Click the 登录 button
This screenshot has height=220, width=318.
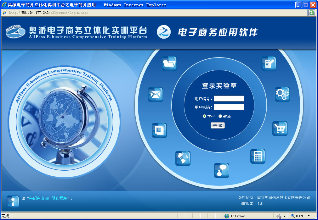click(x=218, y=125)
